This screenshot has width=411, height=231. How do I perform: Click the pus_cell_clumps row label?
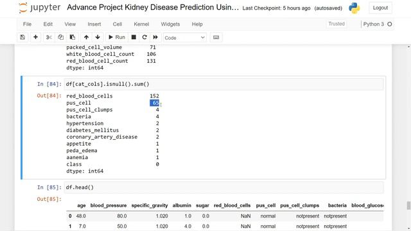89,110
